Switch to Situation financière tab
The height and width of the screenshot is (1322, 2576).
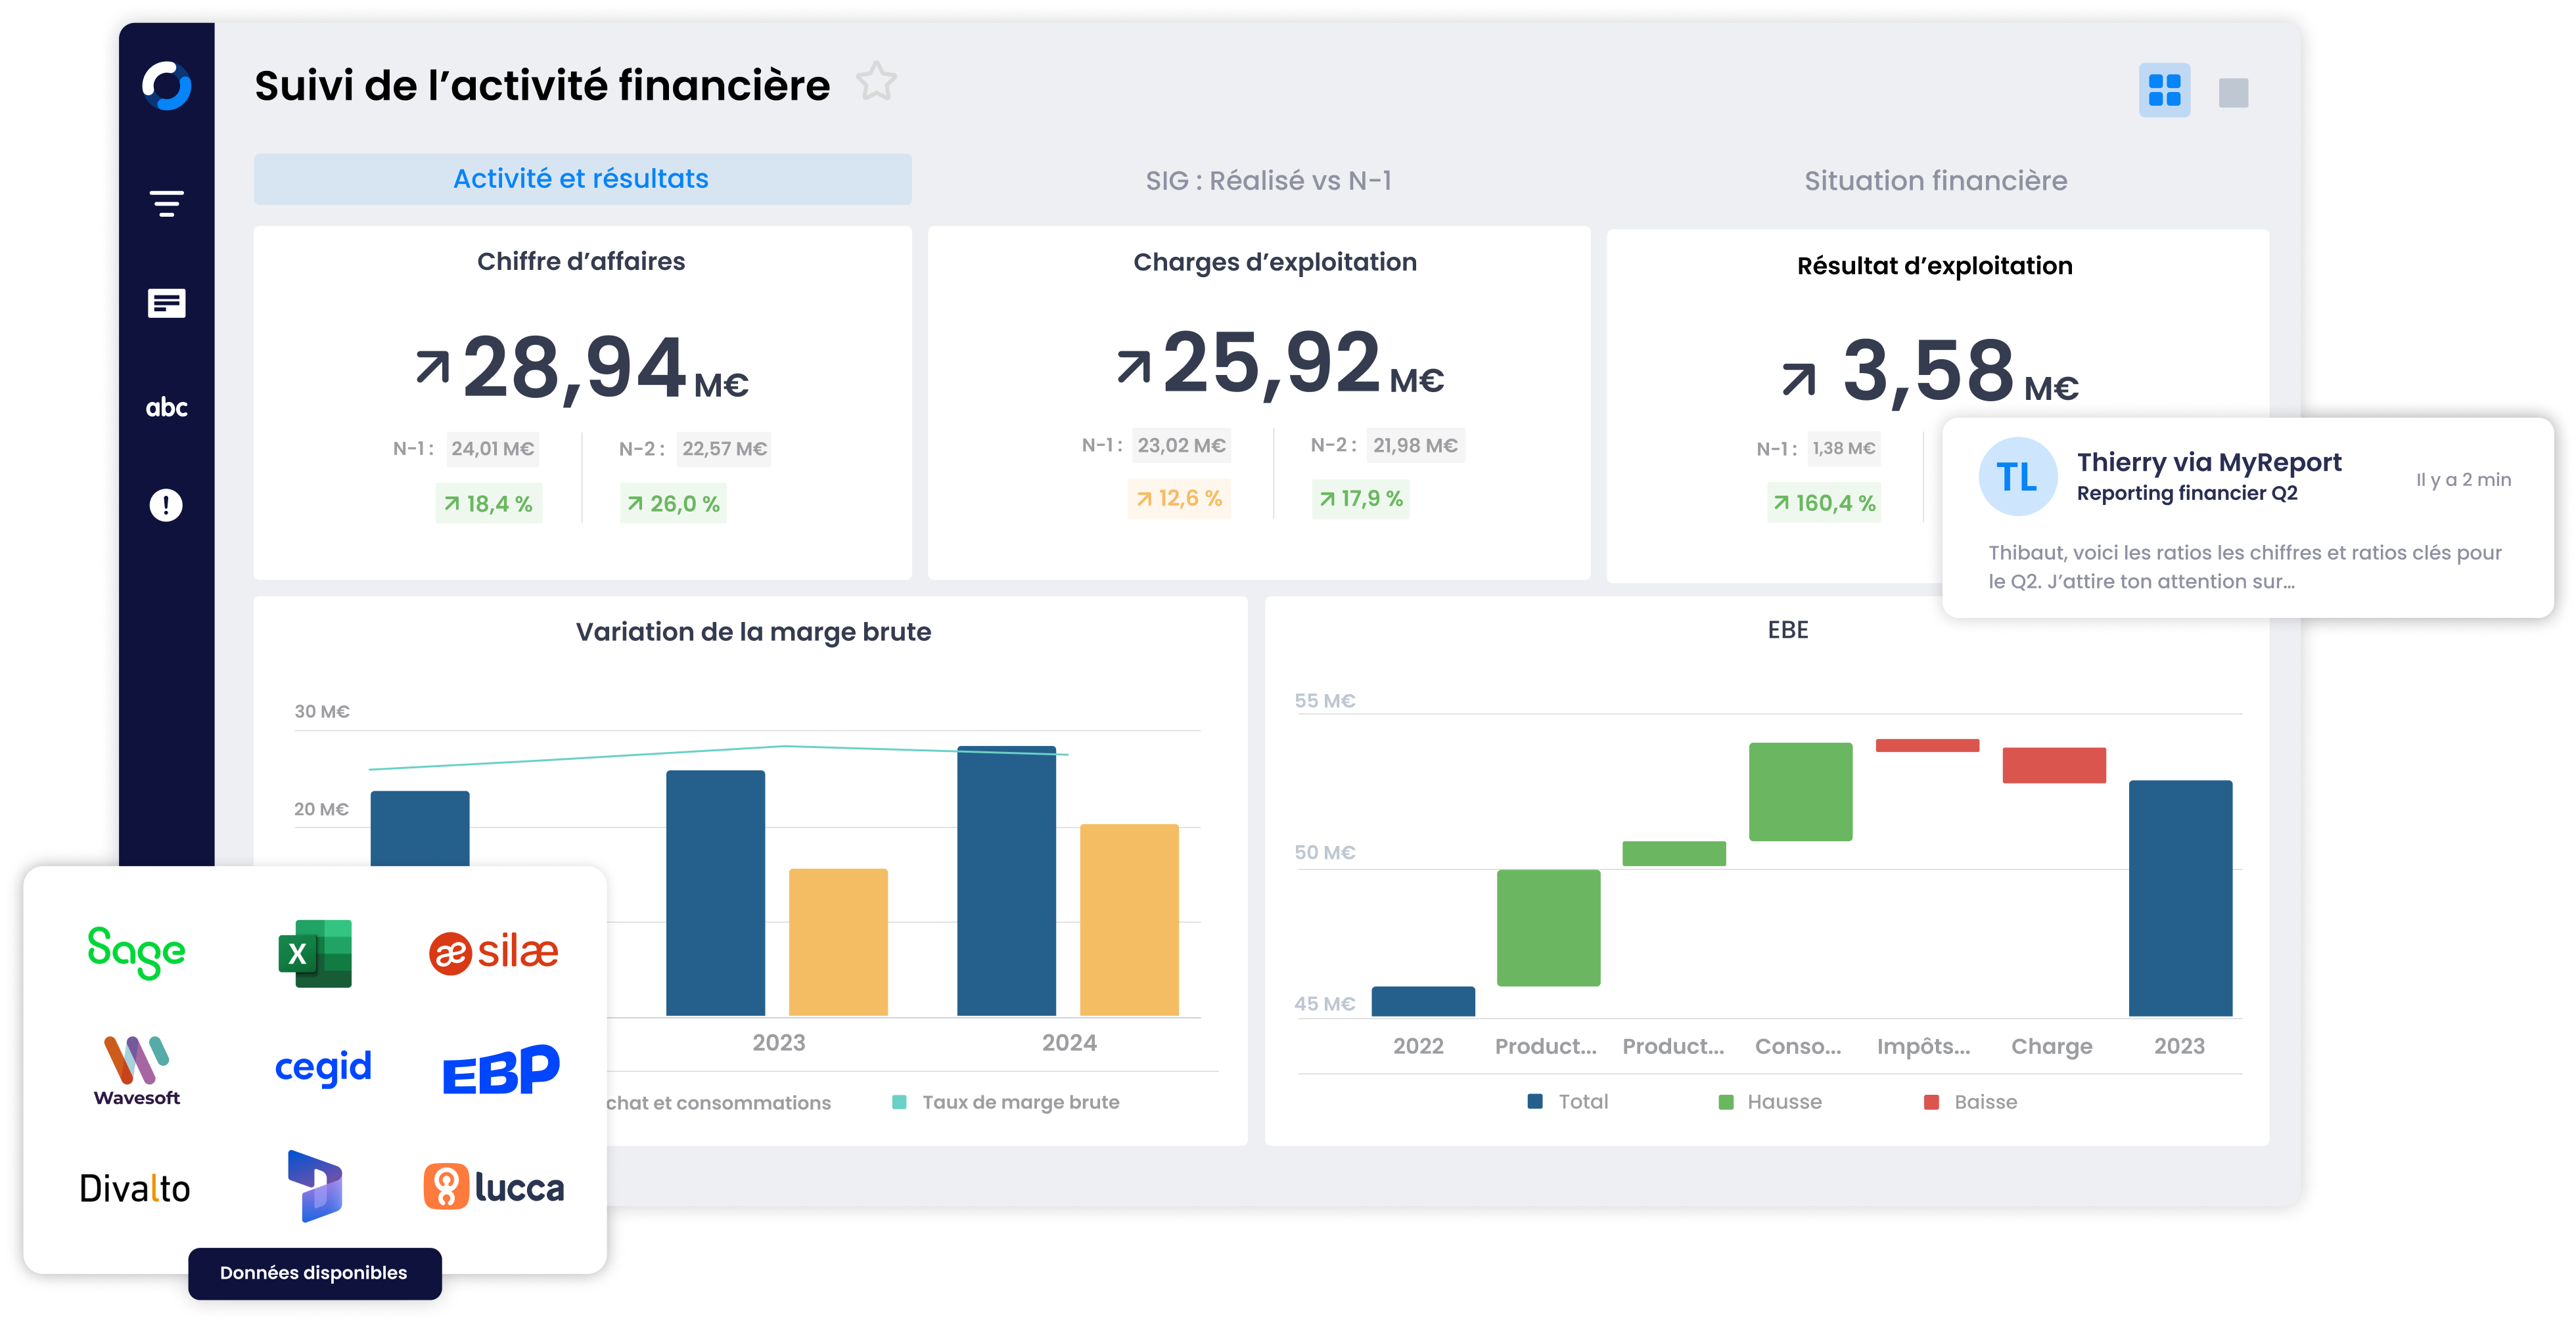1935,181
